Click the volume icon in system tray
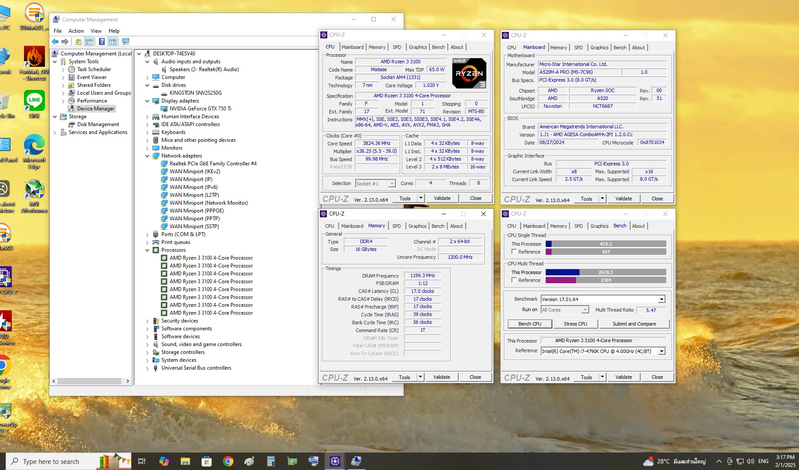This screenshot has height=470, width=799. [x=750, y=461]
